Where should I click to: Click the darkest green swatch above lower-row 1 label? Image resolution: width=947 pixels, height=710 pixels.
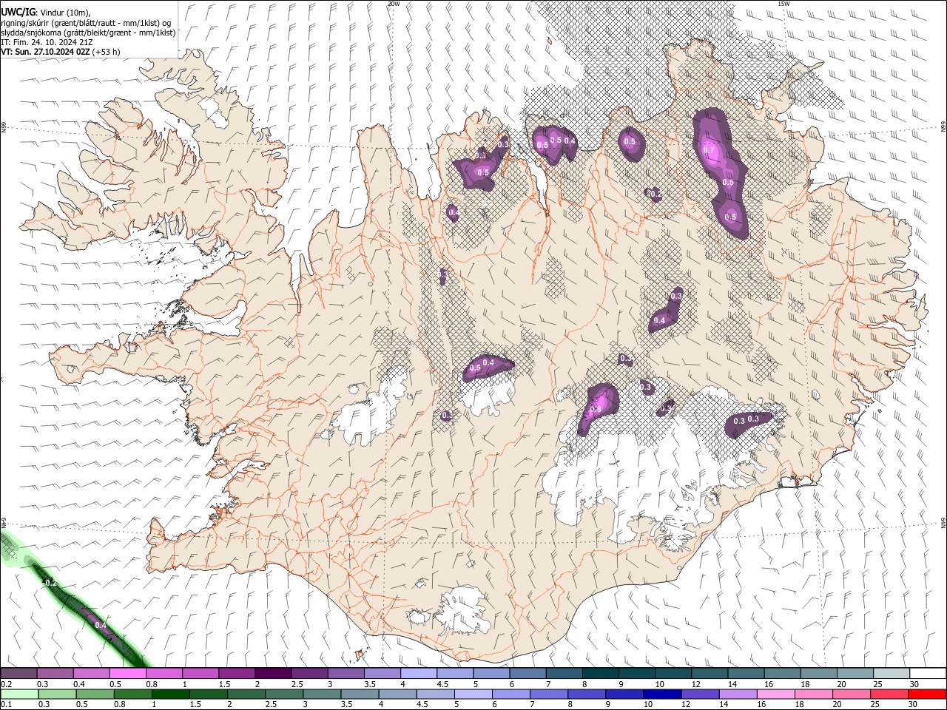(170, 694)
